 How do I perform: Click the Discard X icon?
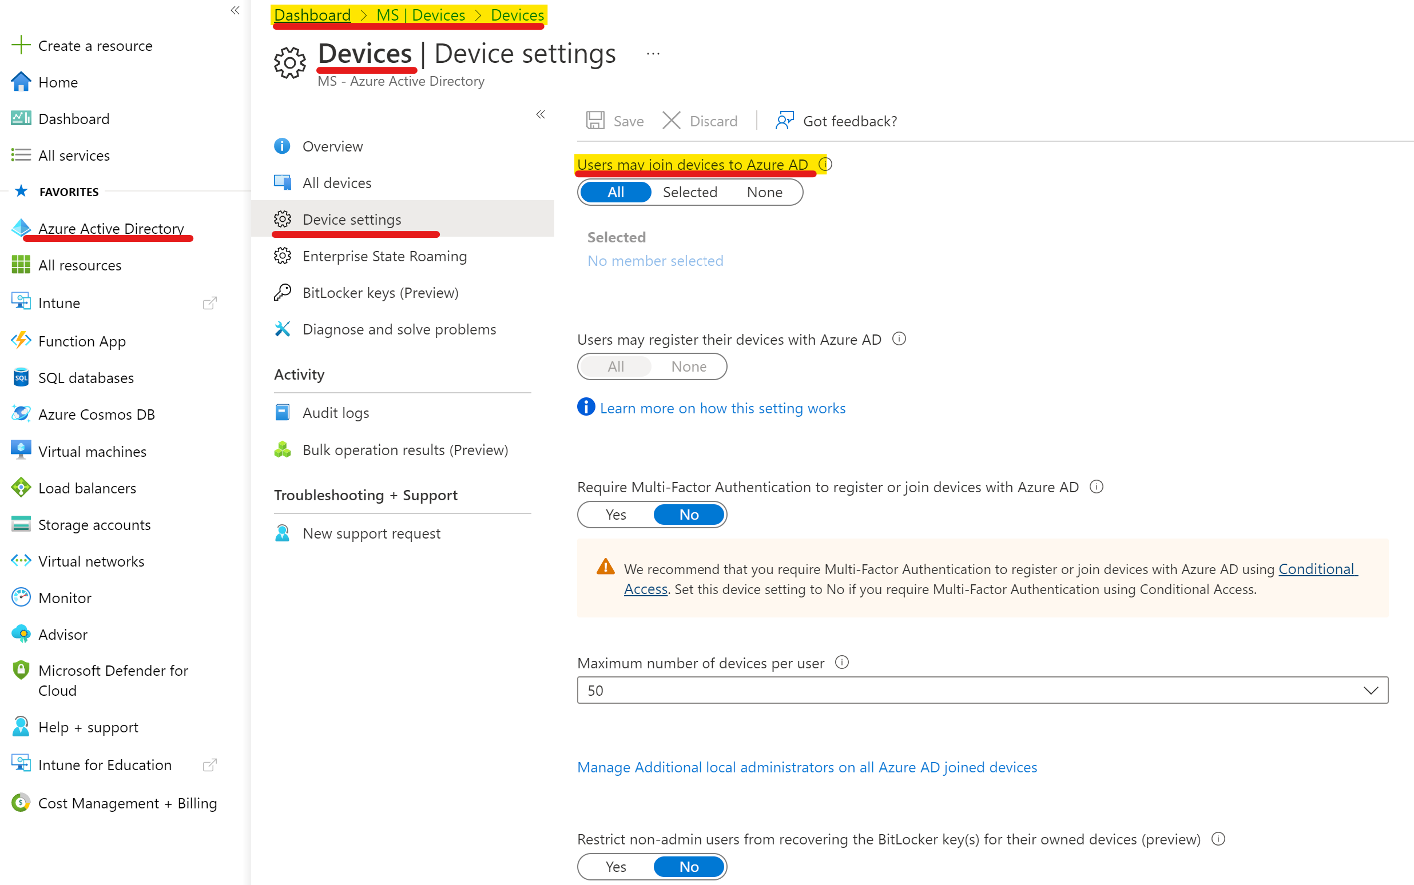(671, 121)
